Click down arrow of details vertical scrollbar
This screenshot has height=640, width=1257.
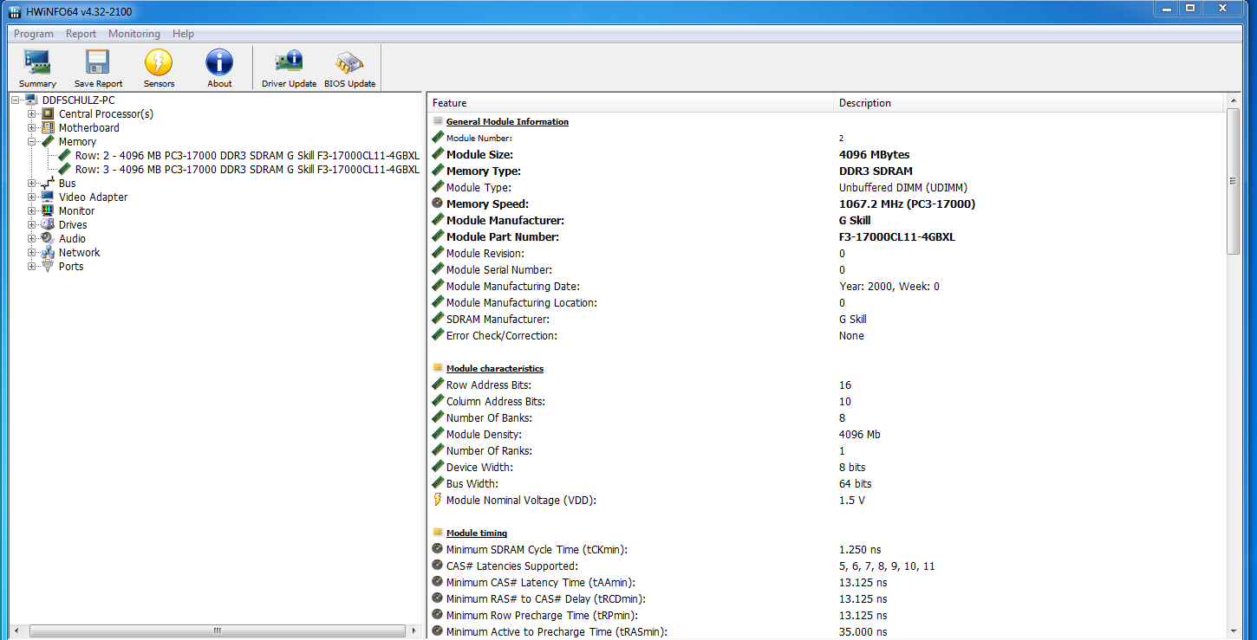pyautogui.click(x=1234, y=631)
